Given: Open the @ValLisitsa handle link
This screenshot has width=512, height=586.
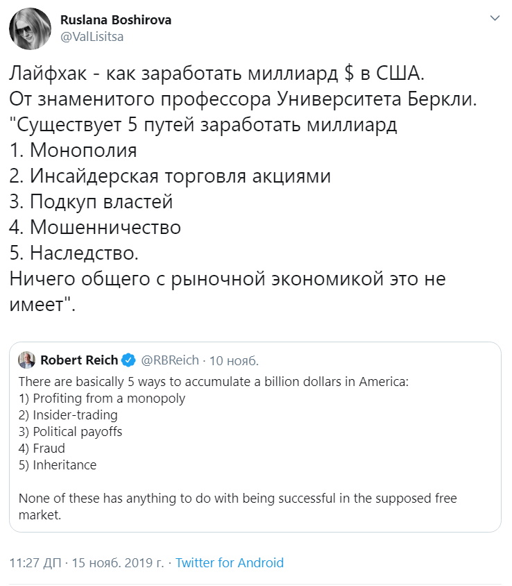Looking at the screenshot, I should 92,37.
